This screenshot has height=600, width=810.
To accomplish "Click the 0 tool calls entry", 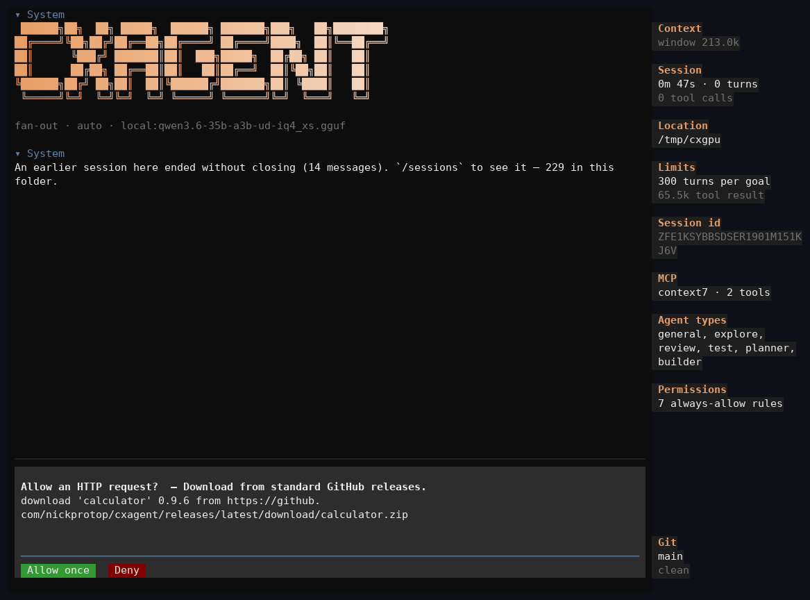I will coord(695,98).
